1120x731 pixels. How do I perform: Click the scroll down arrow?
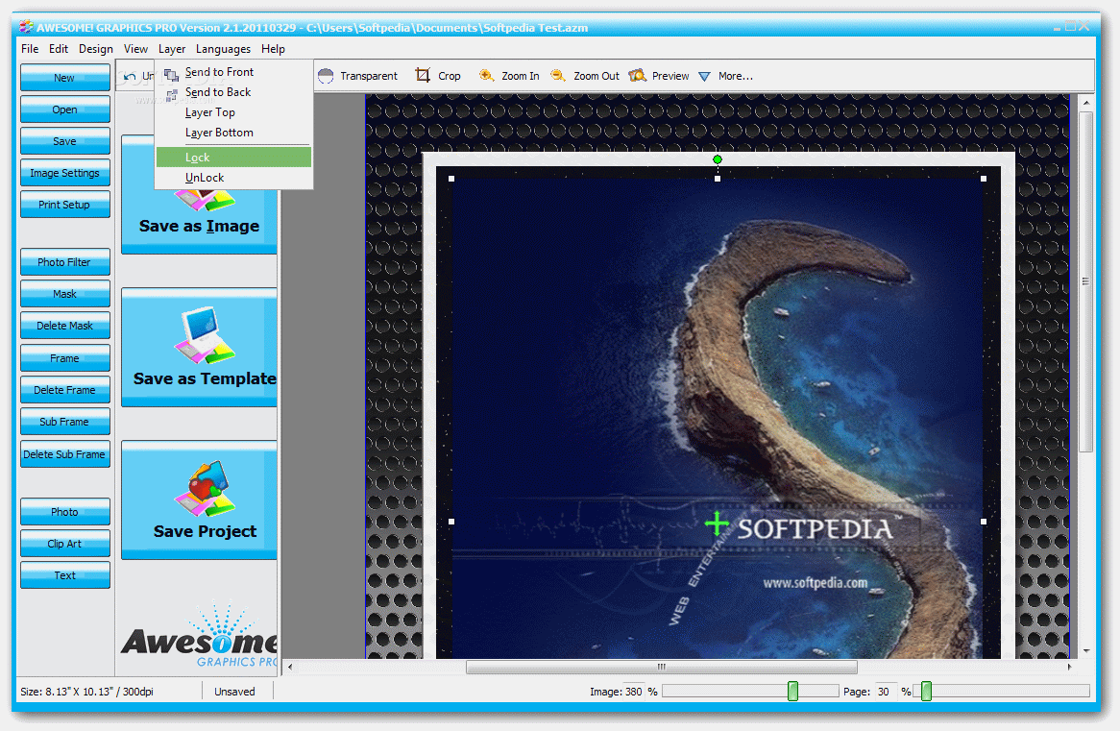1085,651
